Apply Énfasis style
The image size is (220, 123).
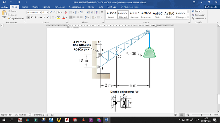111,15
